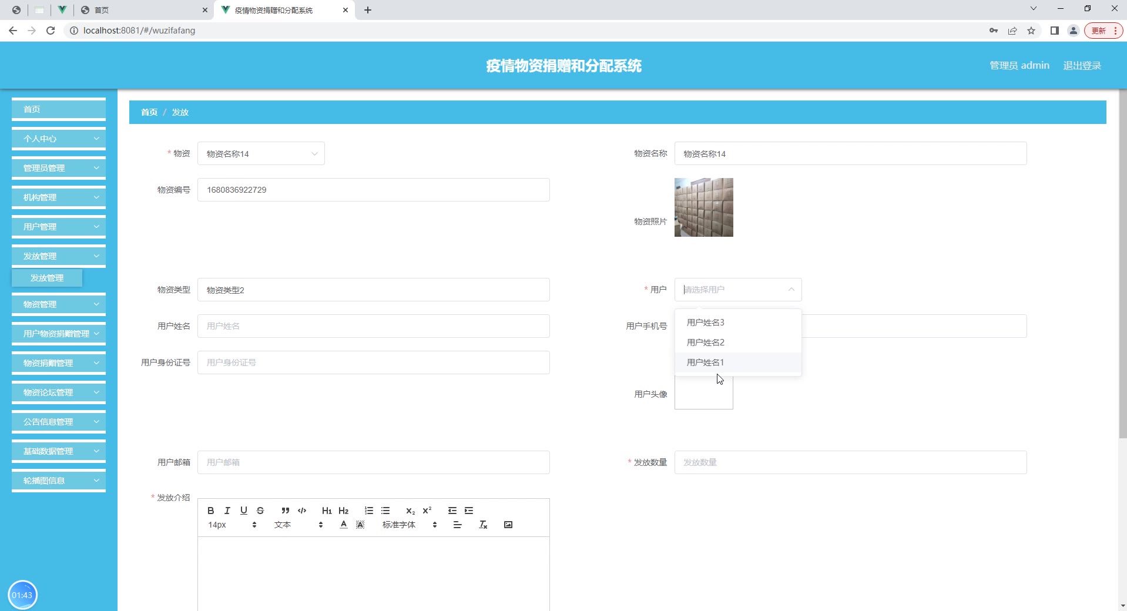Apply Heading 2 style
The height and width of the screenshot is (611, 1127).
coord(344,511)
